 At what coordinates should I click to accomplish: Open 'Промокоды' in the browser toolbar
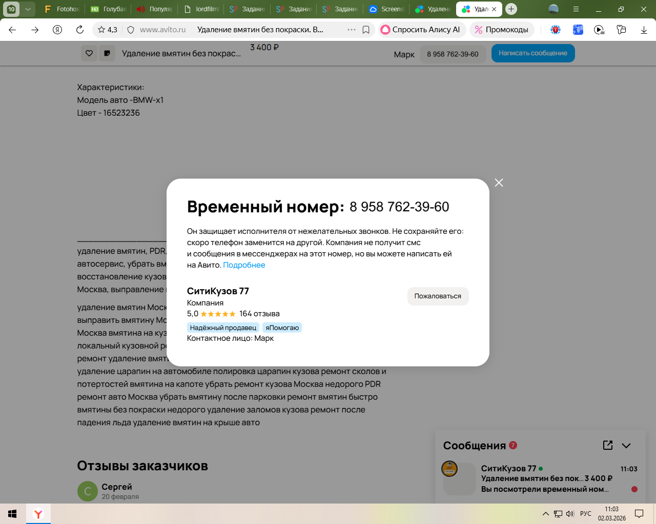click(x=502, y=30)
